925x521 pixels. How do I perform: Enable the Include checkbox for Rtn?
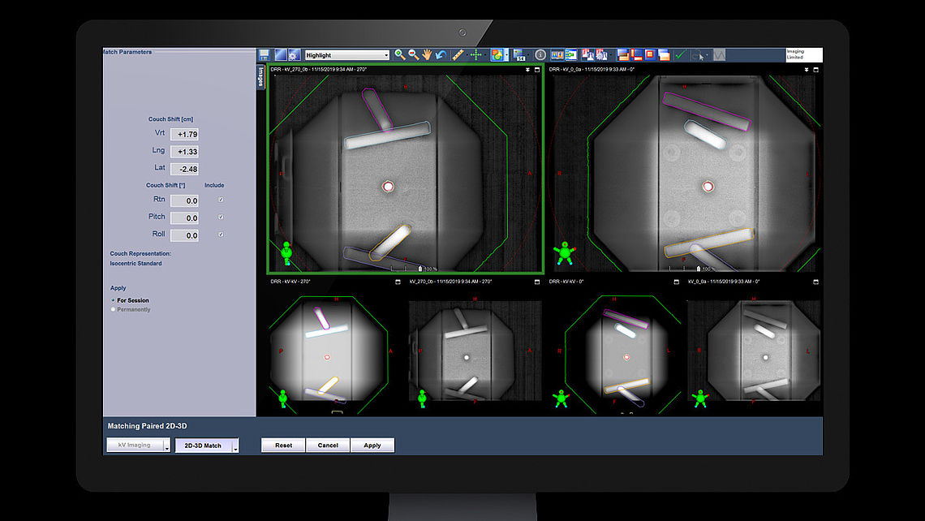(221, 200)
